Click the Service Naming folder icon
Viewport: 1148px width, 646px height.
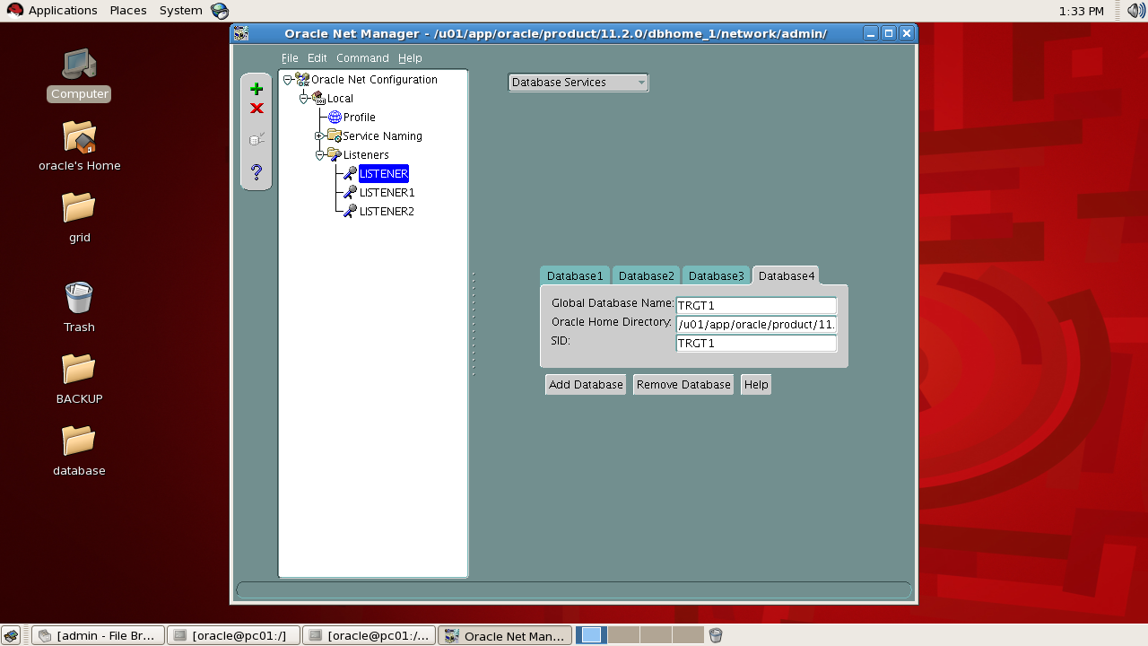[335, 135]
